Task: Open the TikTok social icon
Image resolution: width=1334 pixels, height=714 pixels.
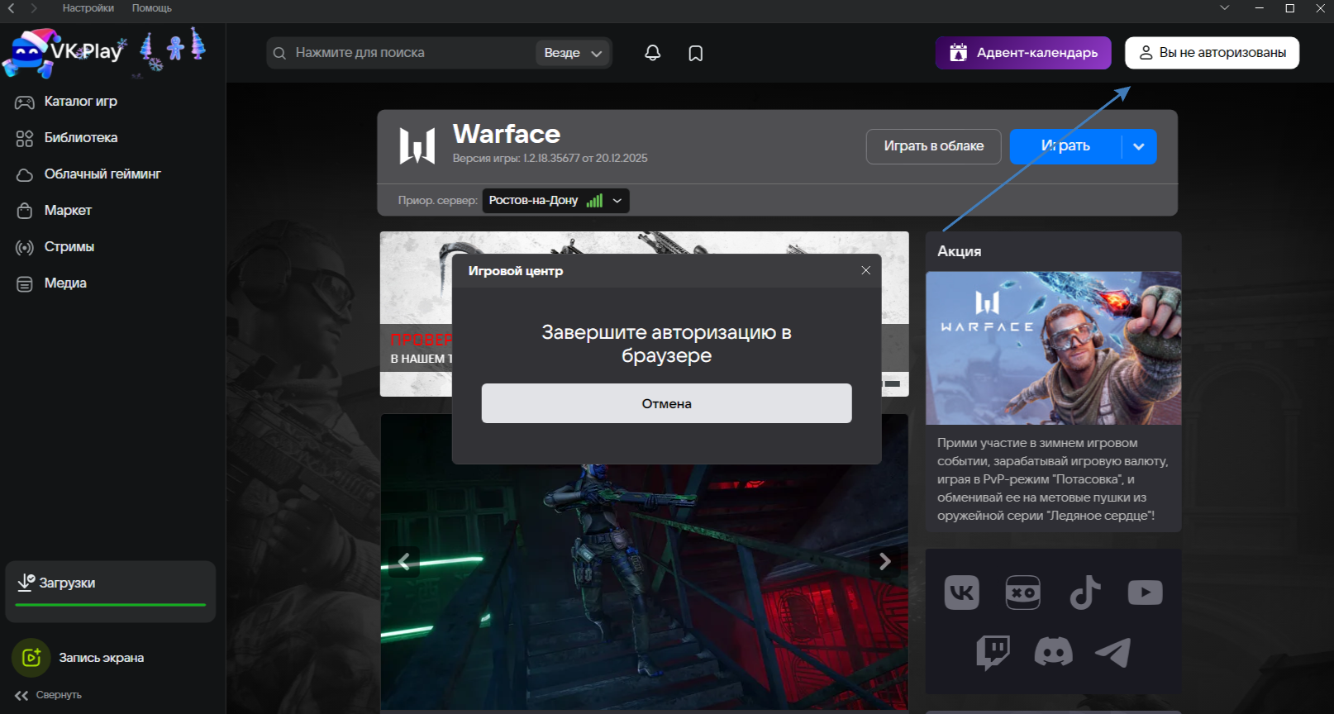Action: pos(1084,593)
